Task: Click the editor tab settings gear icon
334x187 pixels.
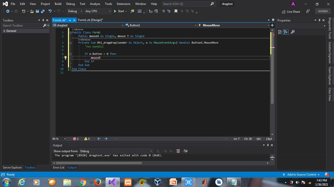Action: pos(273,20)
